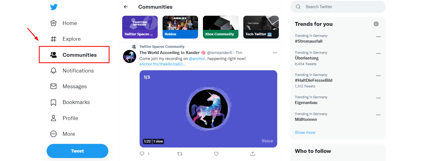
Task: Open Messages via the envelope icon
Action: pyautogui.click(x=53, y=86)
